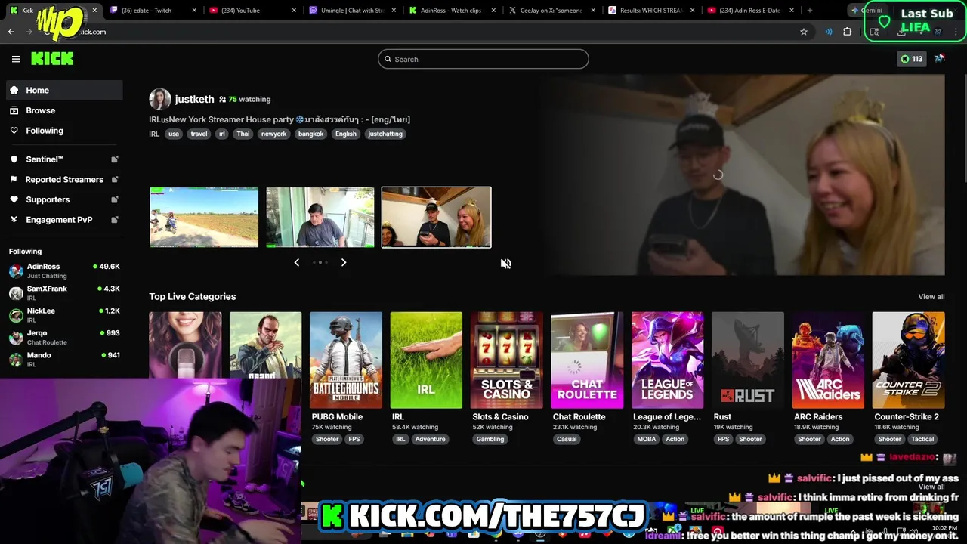
Task: Go back with the browser back arrow
Action: coord(11,32)
